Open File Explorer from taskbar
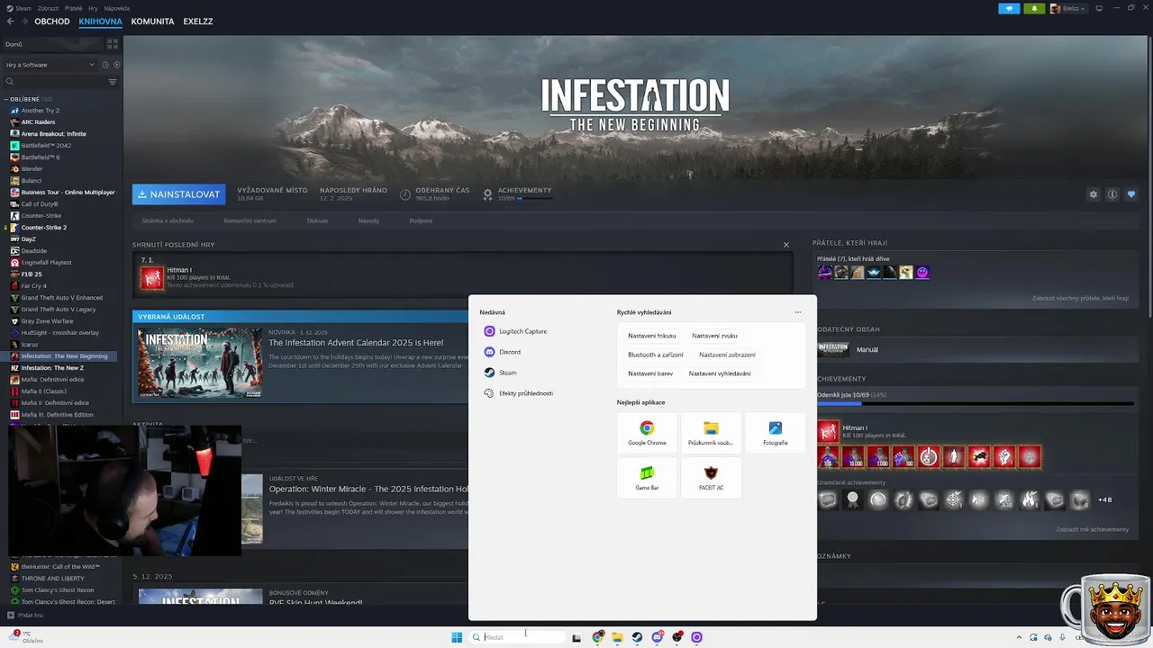Image resolution: width=1153 pixels, height=648 pixels. [617, 637]
